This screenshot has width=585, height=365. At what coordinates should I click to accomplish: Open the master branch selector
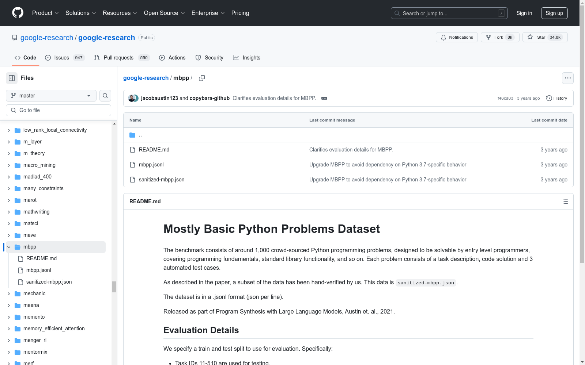click(x=51, y=96)
